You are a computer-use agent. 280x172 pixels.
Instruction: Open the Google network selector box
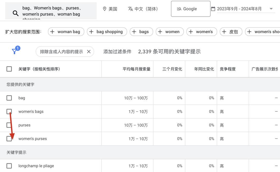[191, 9]
